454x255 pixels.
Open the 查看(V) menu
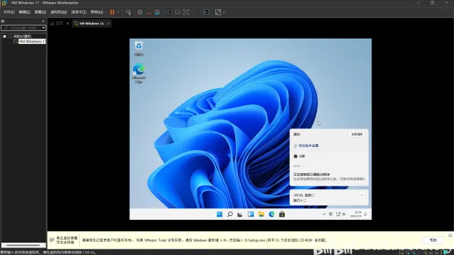[x=41, y=12]
